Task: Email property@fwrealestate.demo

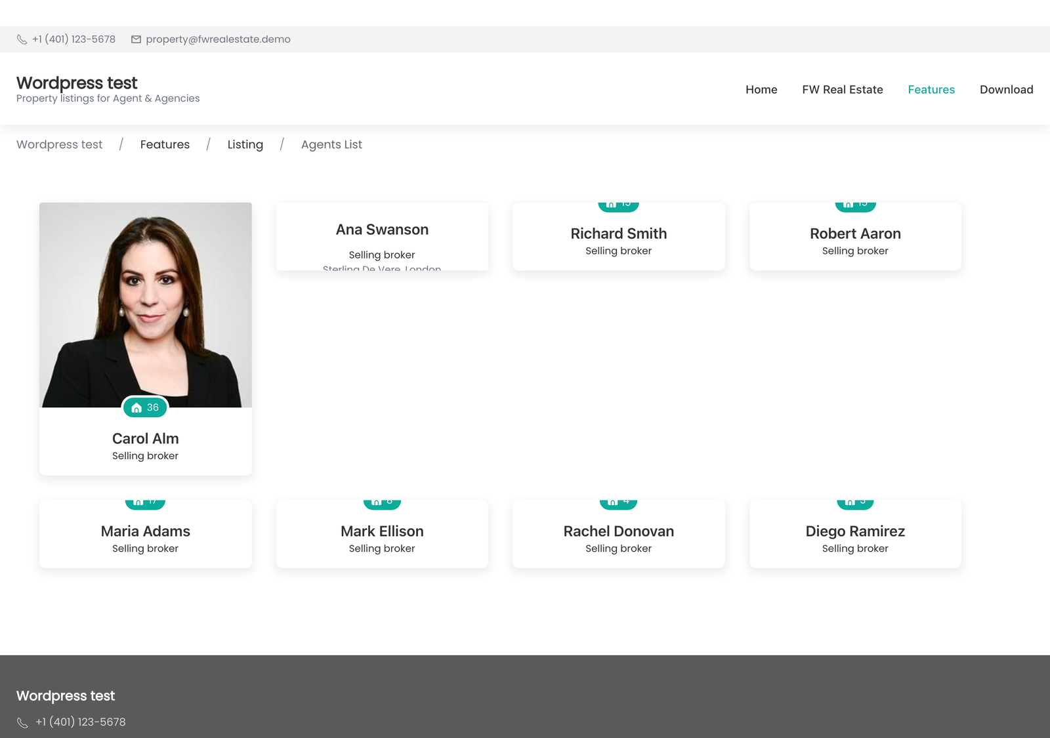Action: tap(218, 39)
